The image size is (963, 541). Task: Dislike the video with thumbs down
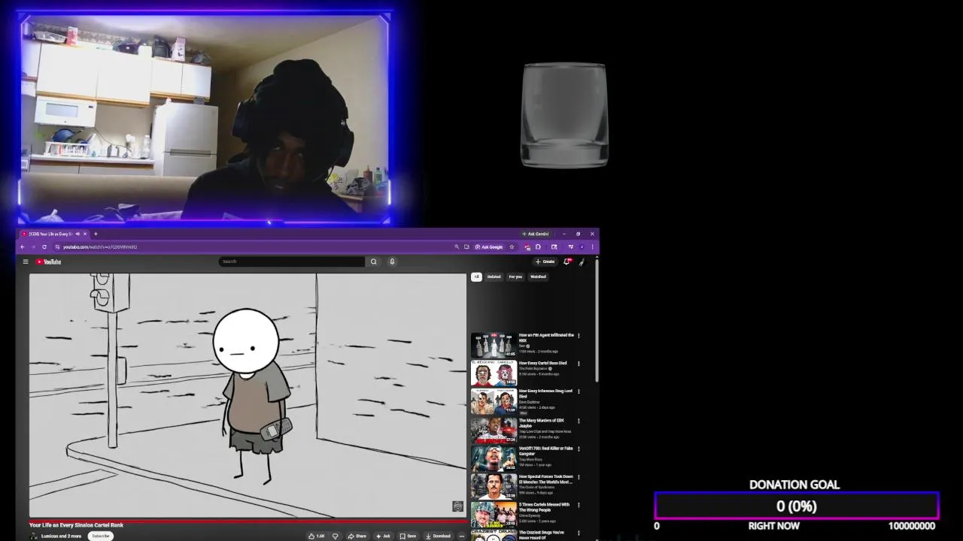336,536
